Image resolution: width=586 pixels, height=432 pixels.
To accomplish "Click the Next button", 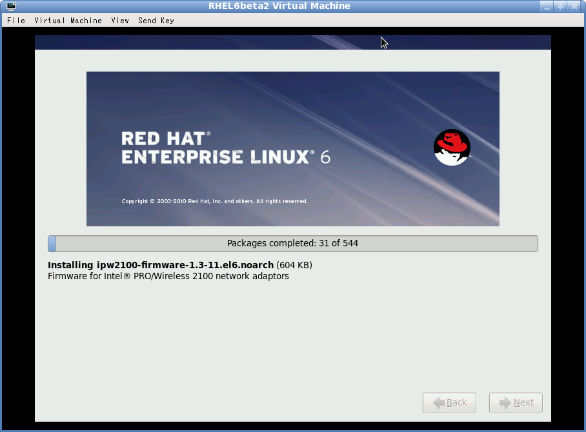I will tap(516, 403).
